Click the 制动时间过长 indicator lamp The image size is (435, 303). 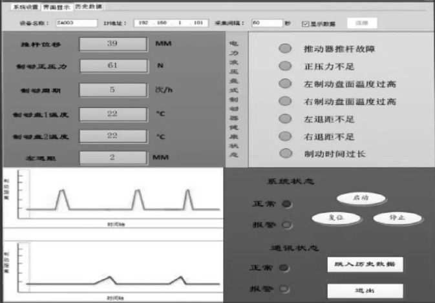pyautogui.click(x=284, y=154)
